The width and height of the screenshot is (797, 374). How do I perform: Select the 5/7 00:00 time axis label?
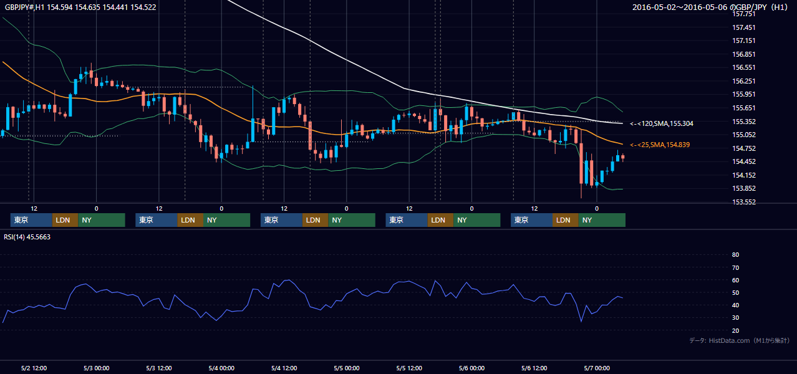pos(597,368)
